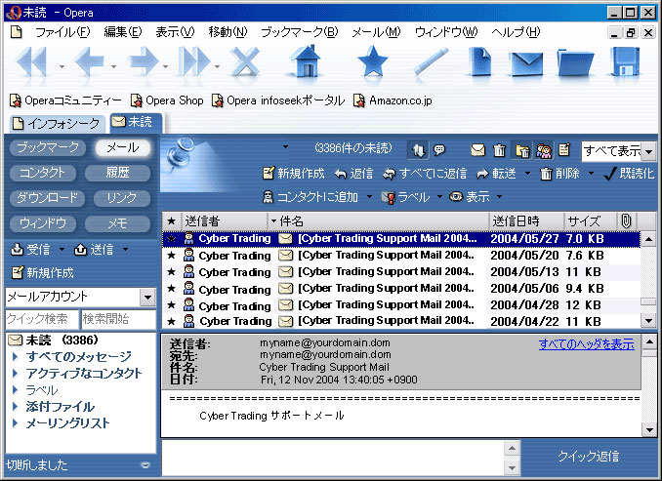The width and height of the screenshot is (662, 481).
Task: Click the message list vertical scrollbar down arrow
Action: (647, 320)
